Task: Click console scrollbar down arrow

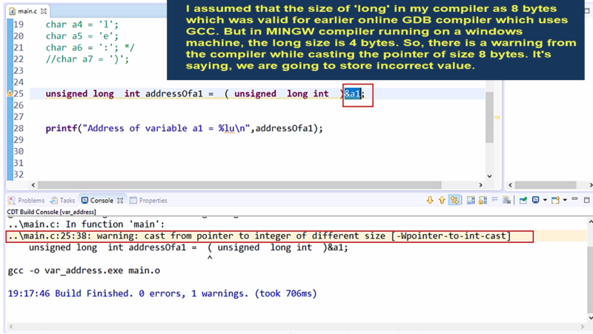Action: tap(590, 318)
